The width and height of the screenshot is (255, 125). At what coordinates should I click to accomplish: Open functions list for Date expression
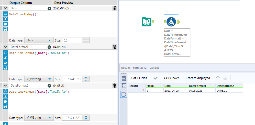5,13
